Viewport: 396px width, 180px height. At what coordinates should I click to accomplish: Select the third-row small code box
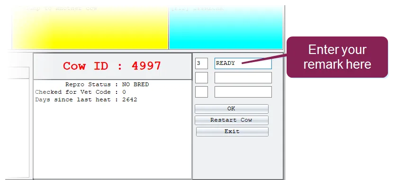pyautogui.click(x=201, y=92)
